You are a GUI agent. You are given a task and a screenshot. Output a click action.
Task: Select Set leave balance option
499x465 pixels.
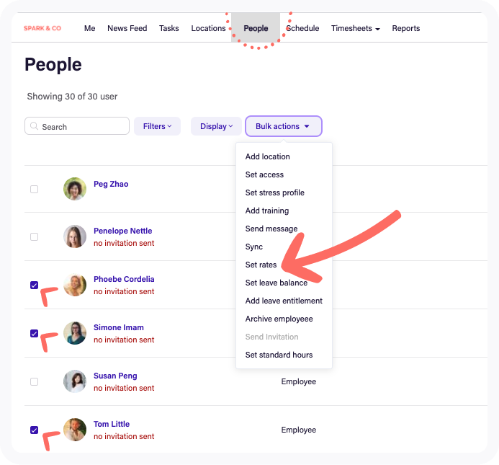pos(277,283)
